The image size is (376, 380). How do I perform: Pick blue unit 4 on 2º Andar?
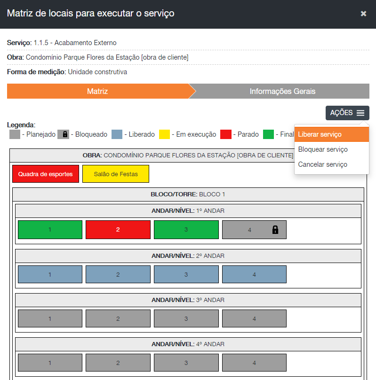tap(254, 274)
